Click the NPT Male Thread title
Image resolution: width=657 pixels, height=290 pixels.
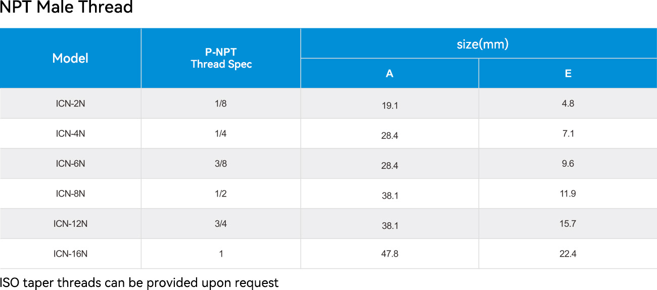[x=66, y=8]
